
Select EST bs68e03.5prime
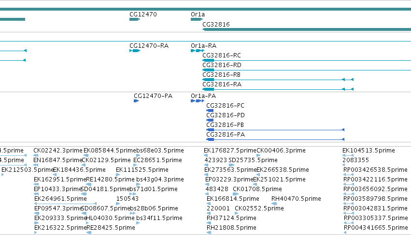(160, 151)
